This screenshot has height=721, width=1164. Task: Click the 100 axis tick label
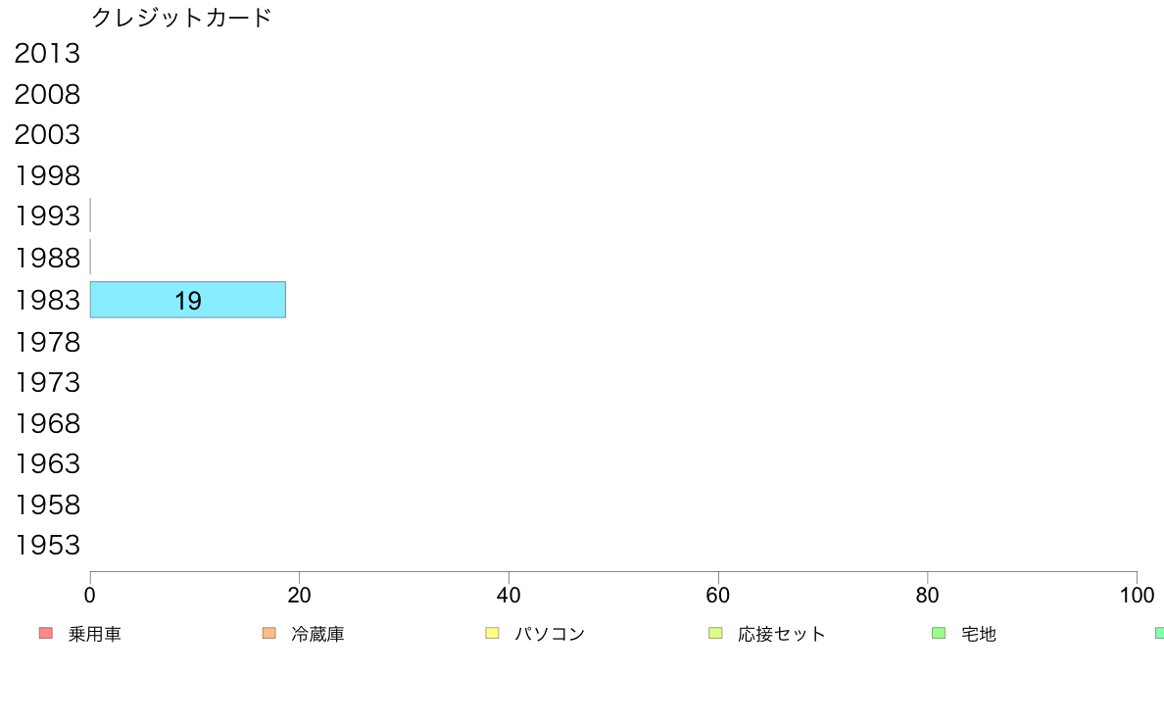1137,596
